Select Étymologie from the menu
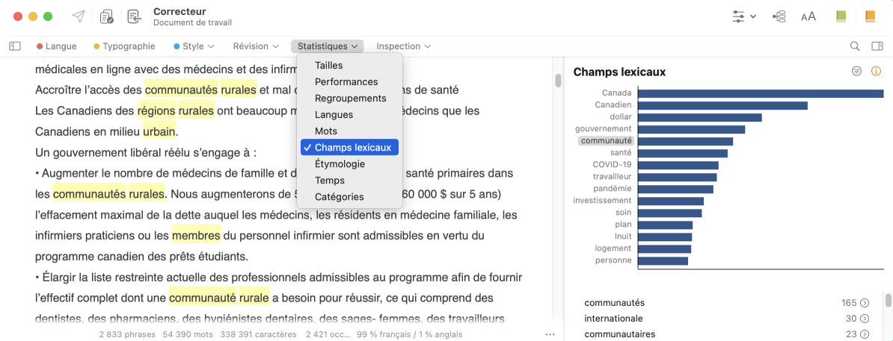The width and height of the screenshot is (893, 341). [340, 164]
